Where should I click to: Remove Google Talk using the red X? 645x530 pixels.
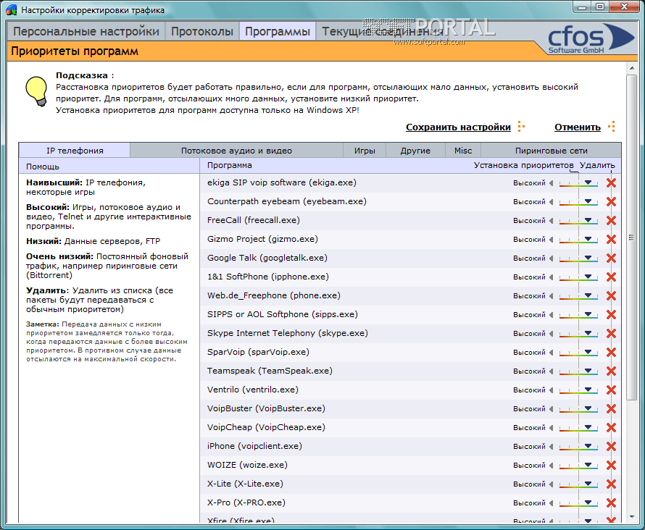(611, 258)
